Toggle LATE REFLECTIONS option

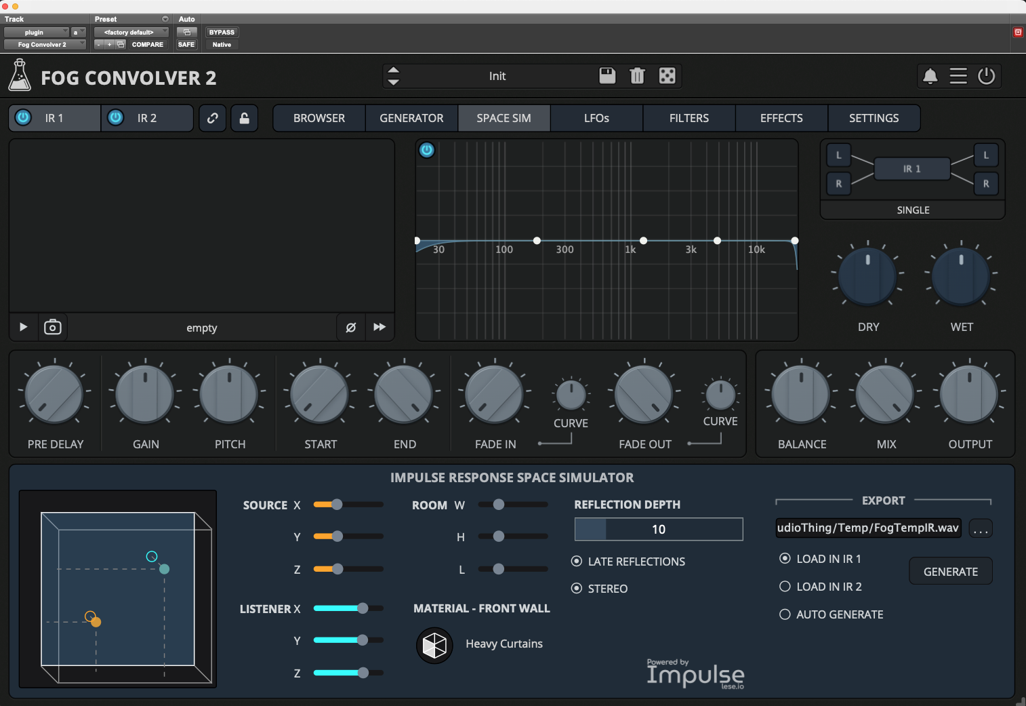tap(628, 562)
